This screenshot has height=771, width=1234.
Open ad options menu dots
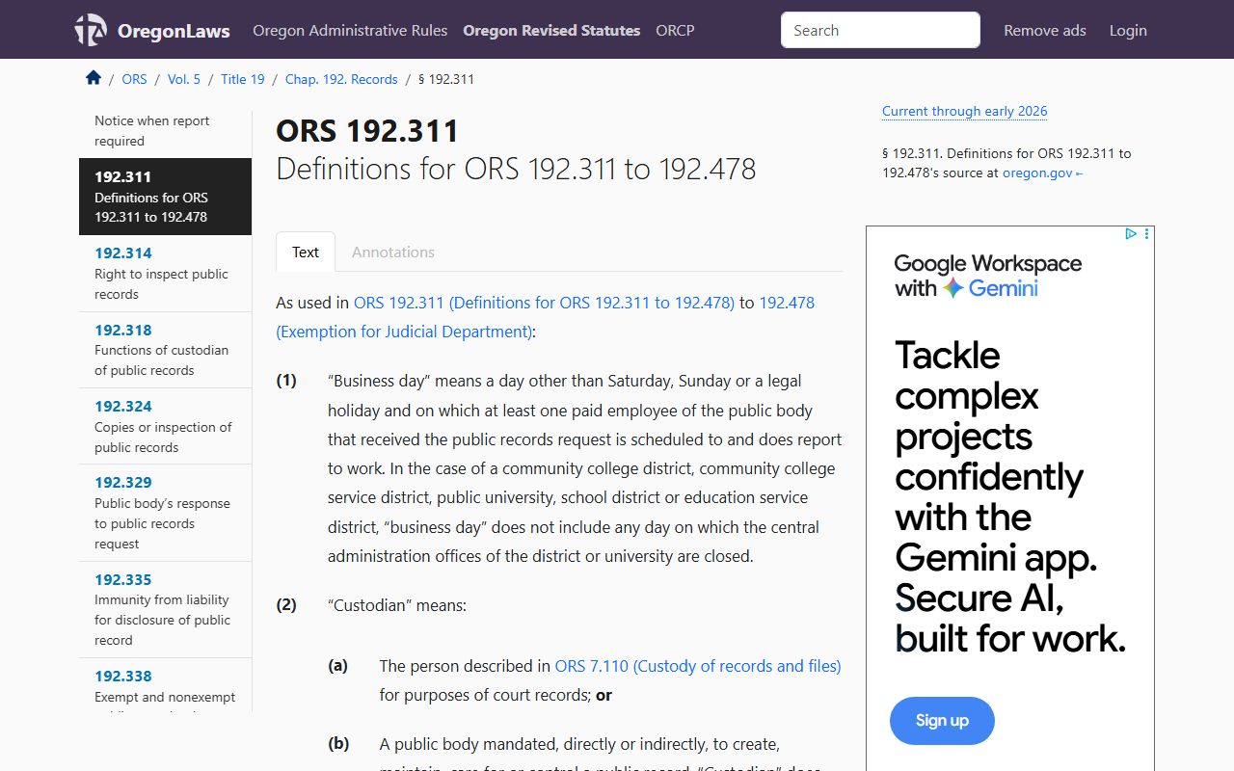1146,233
